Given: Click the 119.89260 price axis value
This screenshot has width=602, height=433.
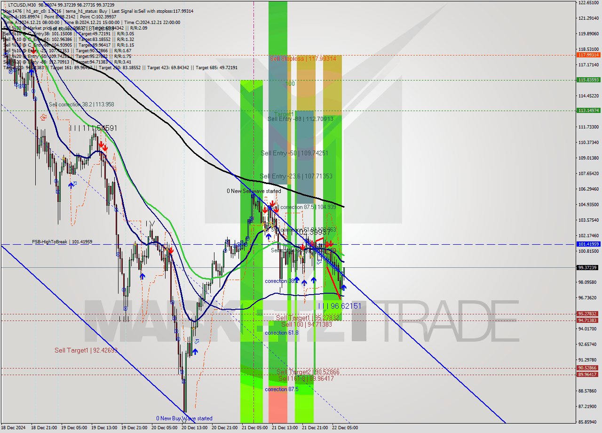Looking at the screenshot, I should (x=588, y=34).
